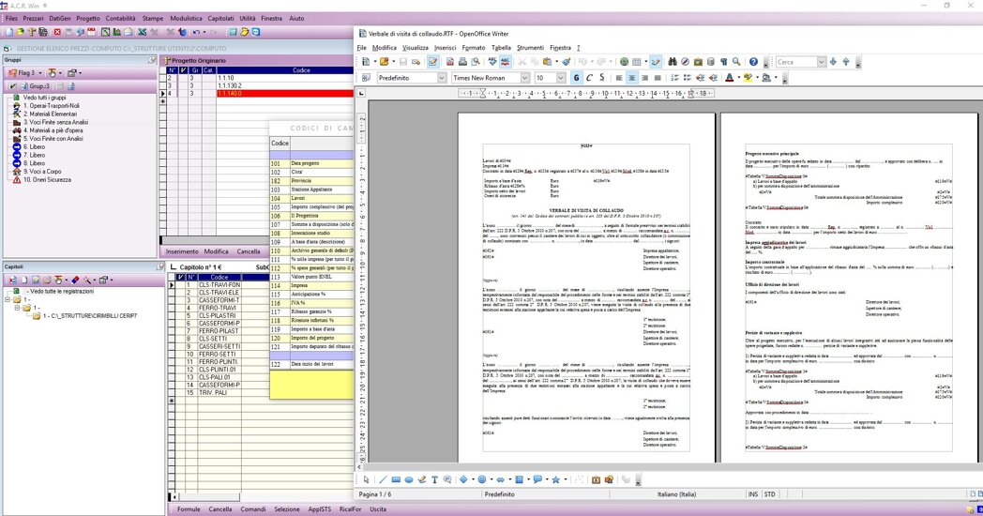Open the Tabella menu in Writer
The image size is (983, 516).
click(x=501, y=47)
